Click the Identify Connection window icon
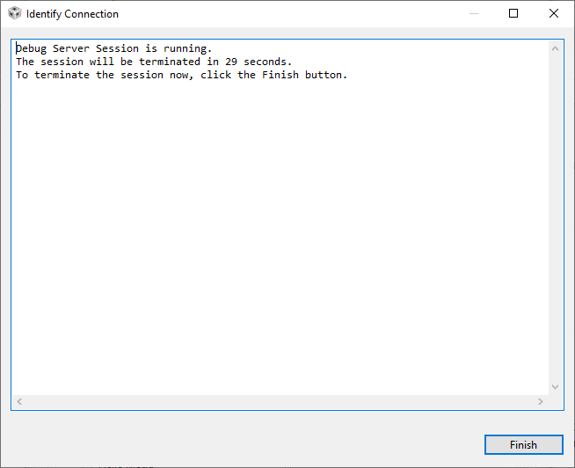This screenshot has width=575, height=468. (14, 14)
